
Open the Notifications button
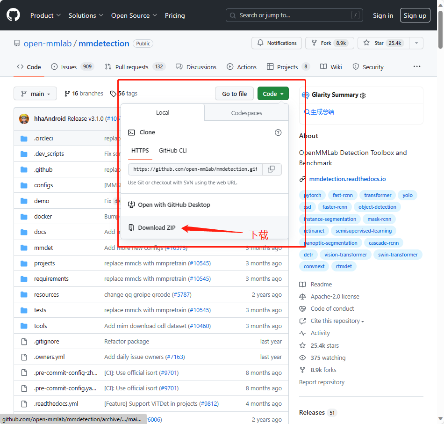pyautogui.click(x=277, y=43)
